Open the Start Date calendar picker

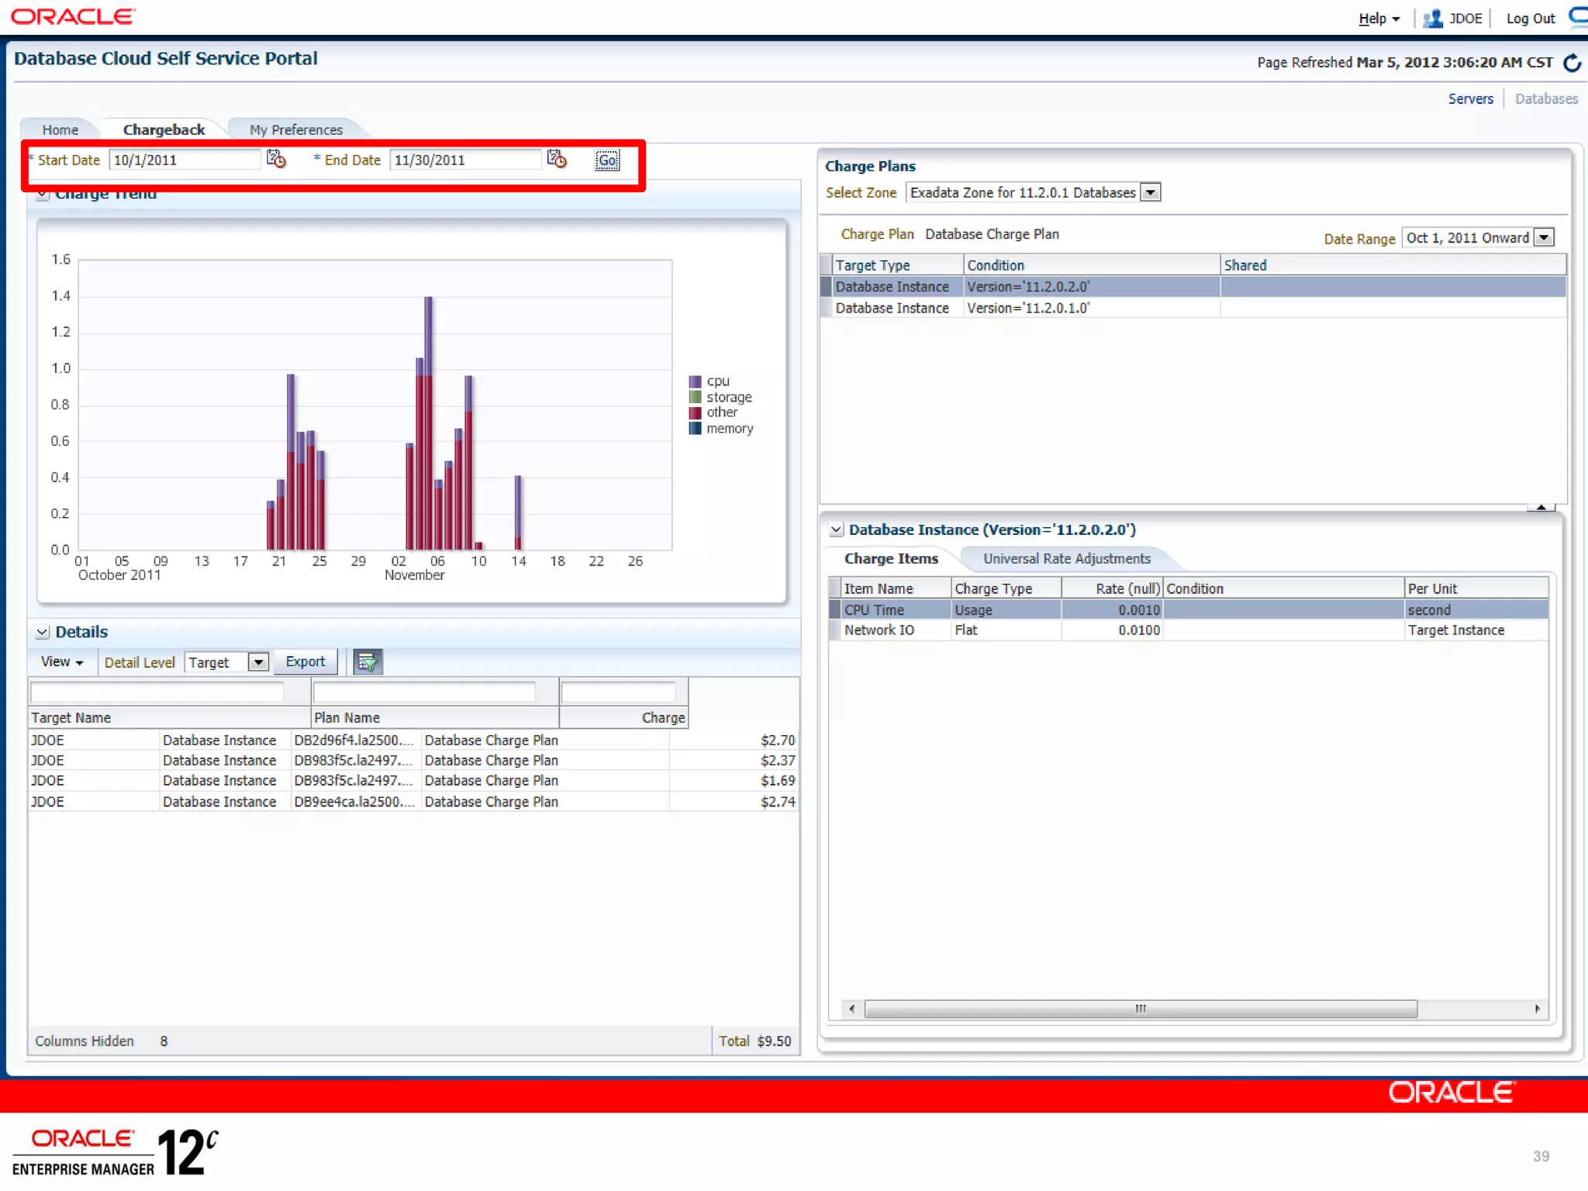277,160
